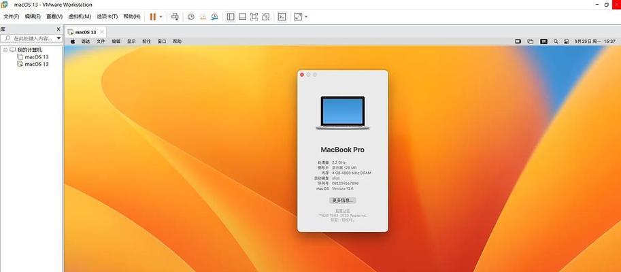621x272 pixels.
Task: Click memory value 4 GB 4800 MHz DRAM
Action: click(x=351, y=173)
